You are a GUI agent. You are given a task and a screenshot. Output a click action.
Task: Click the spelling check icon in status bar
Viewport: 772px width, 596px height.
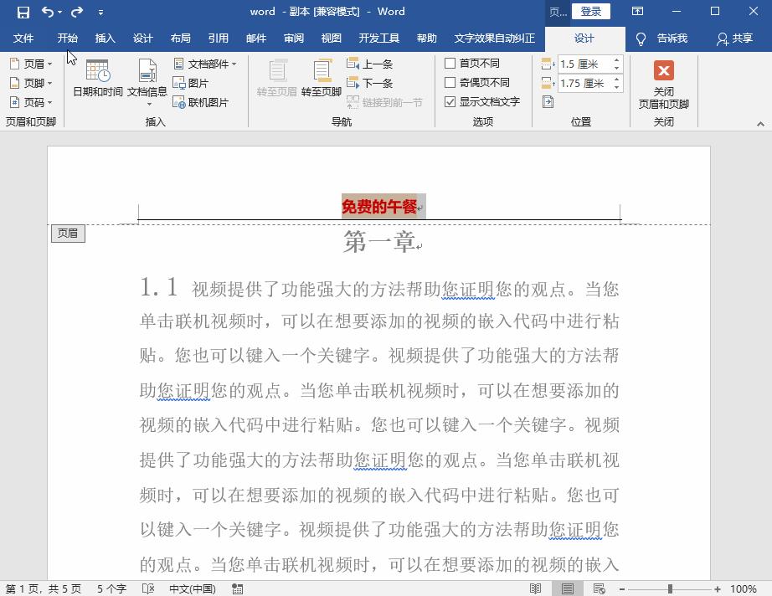tap(147, 588)
